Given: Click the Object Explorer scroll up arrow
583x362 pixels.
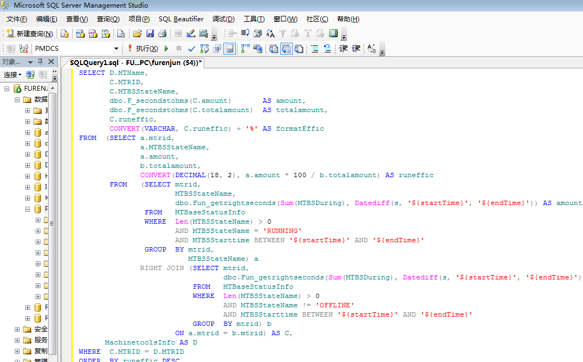Looking at the screenshot, I should 53,88.
